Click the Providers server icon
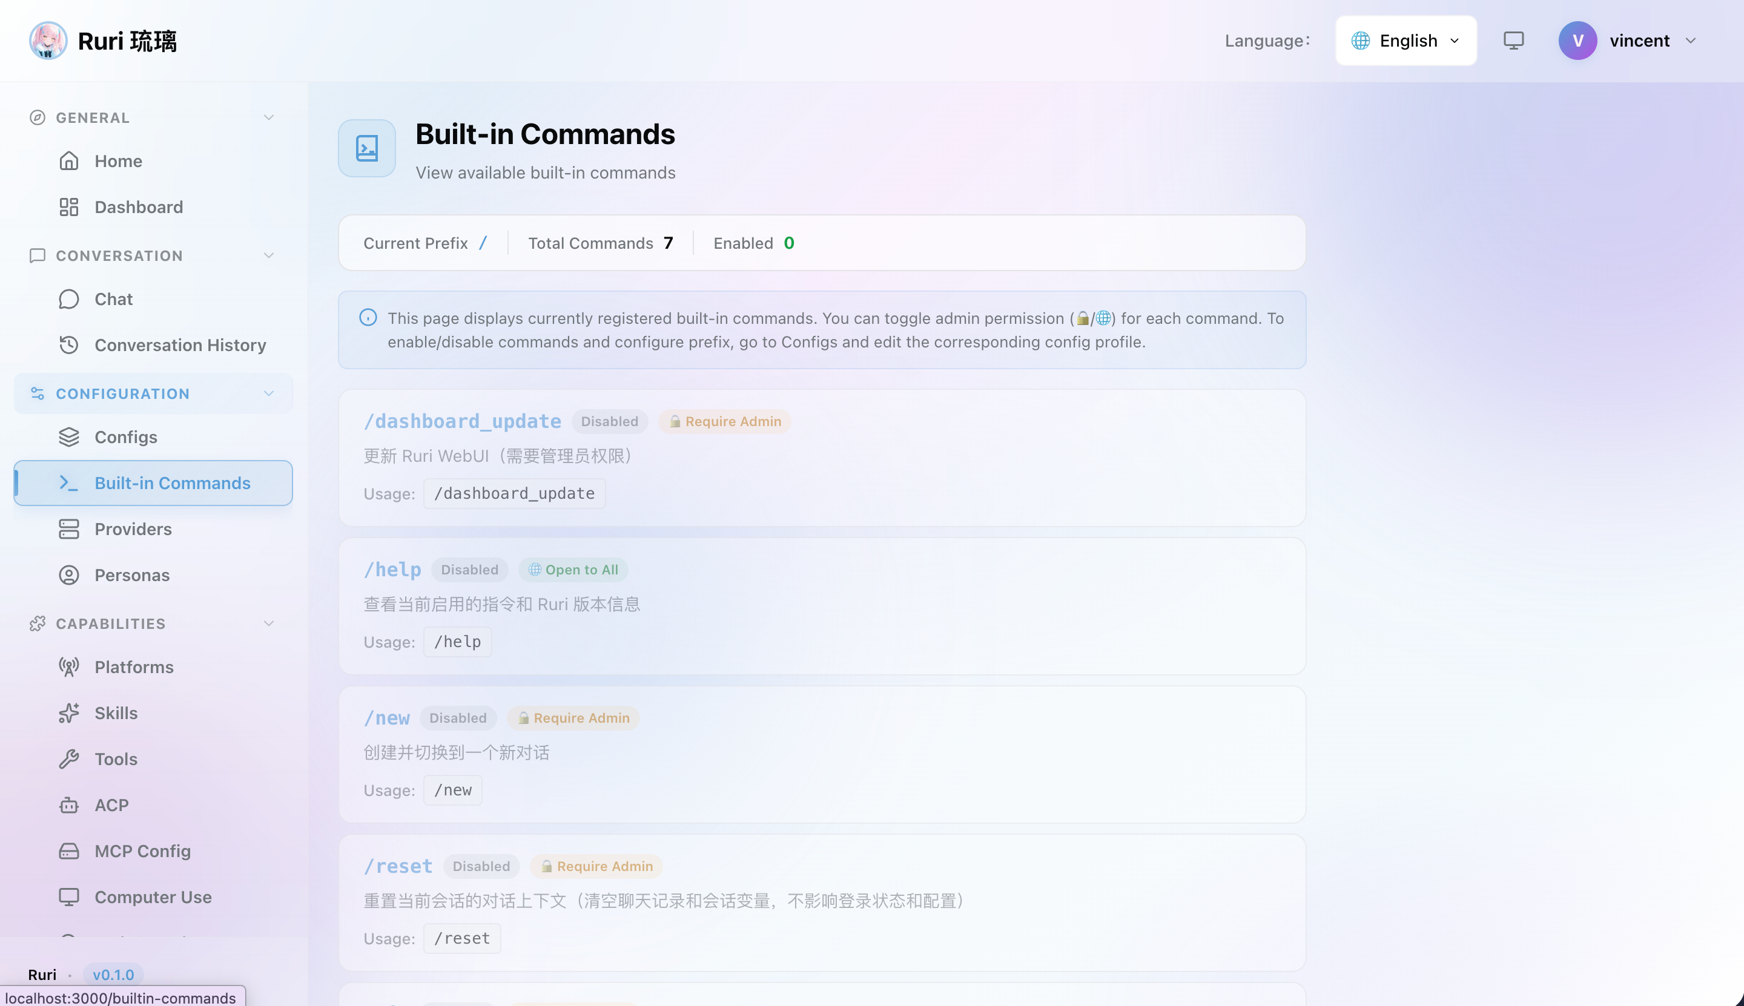 (68, 529)
